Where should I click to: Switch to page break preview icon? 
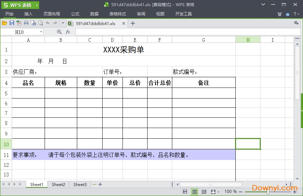coord(204,192)
